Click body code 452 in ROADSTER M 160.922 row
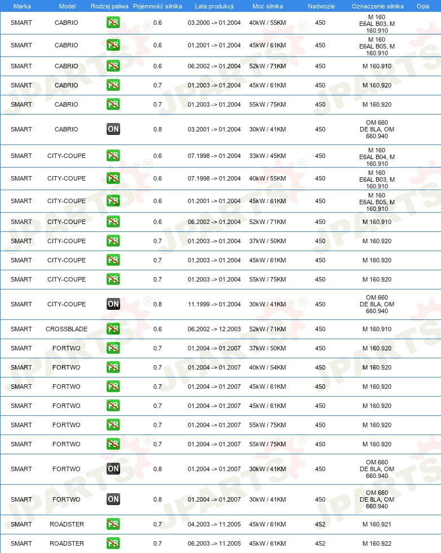Image resolution: width=441 pixels, height=553 pixels. [x=320, y=543]
